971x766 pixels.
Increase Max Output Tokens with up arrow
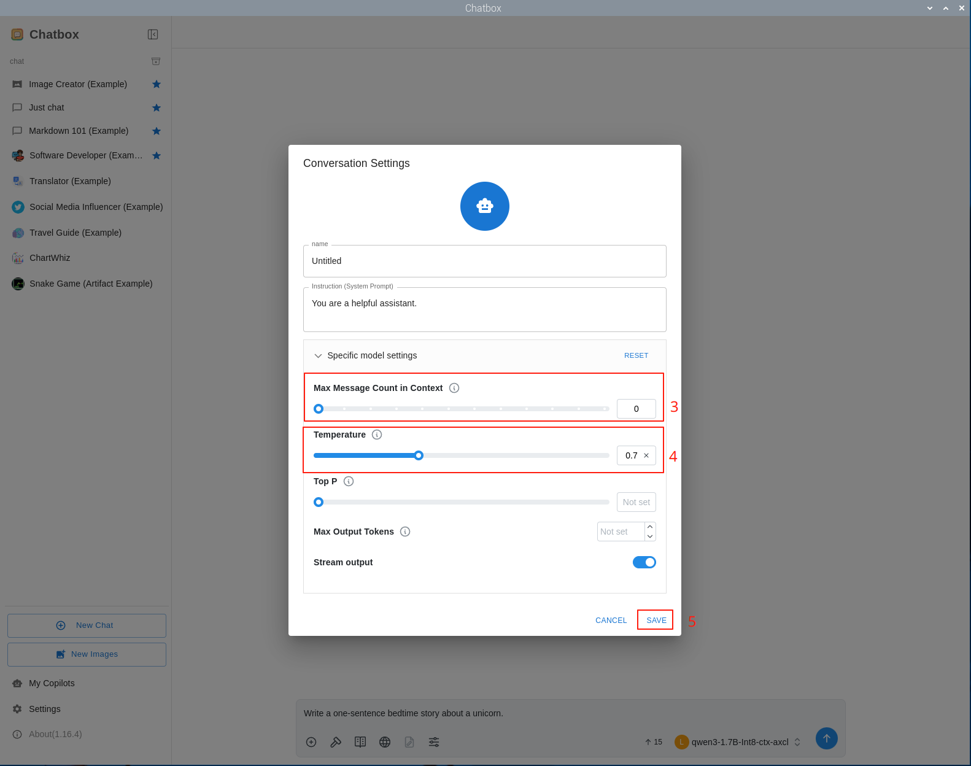(x=650, y=527)
